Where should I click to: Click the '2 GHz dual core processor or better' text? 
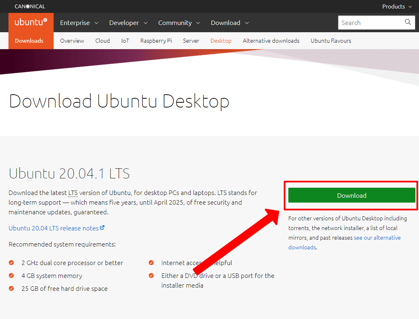click(72, 263)
